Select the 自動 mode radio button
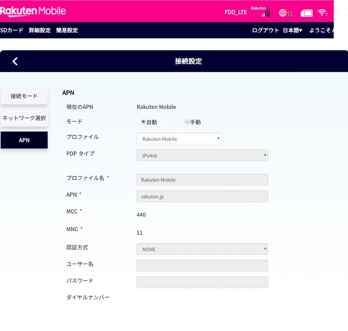The image size is (348, 331). click(x=143, y=122)
